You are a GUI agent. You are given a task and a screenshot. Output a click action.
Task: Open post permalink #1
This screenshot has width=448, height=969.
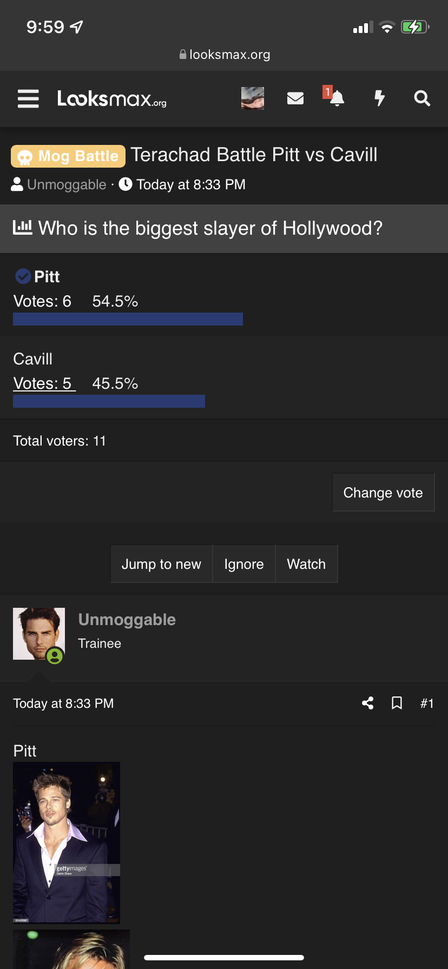(427, 703)
